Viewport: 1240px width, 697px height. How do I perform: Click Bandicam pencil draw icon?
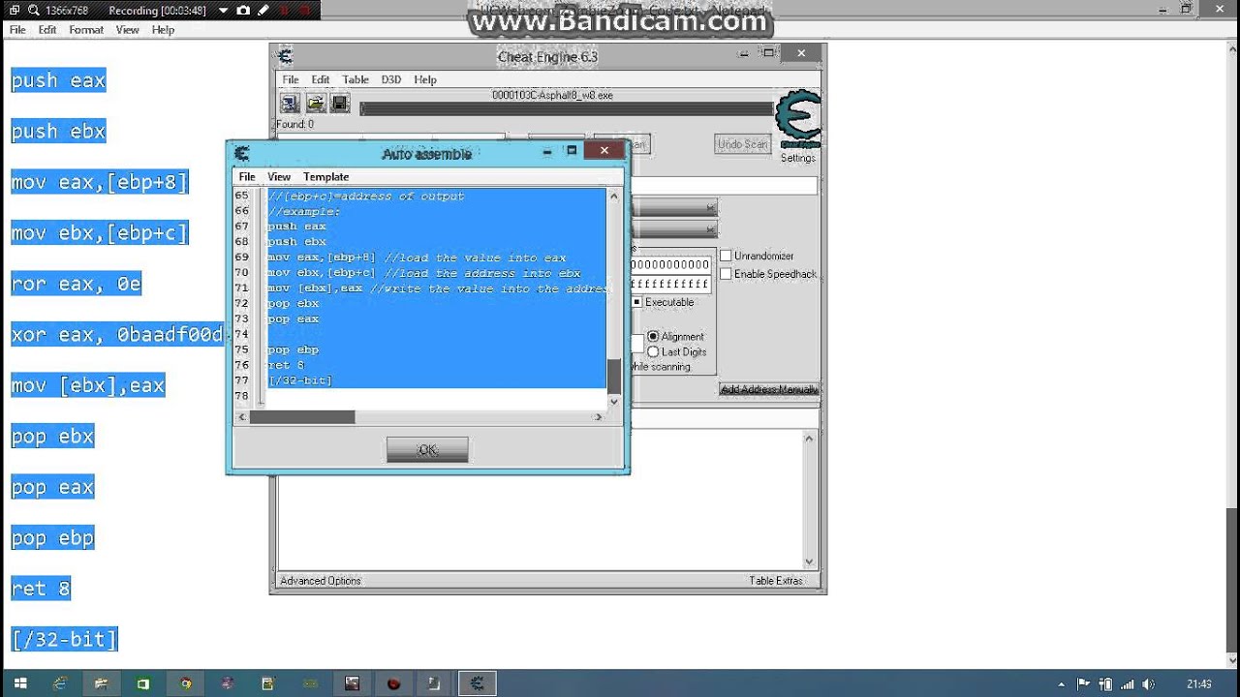pos(263,10)
